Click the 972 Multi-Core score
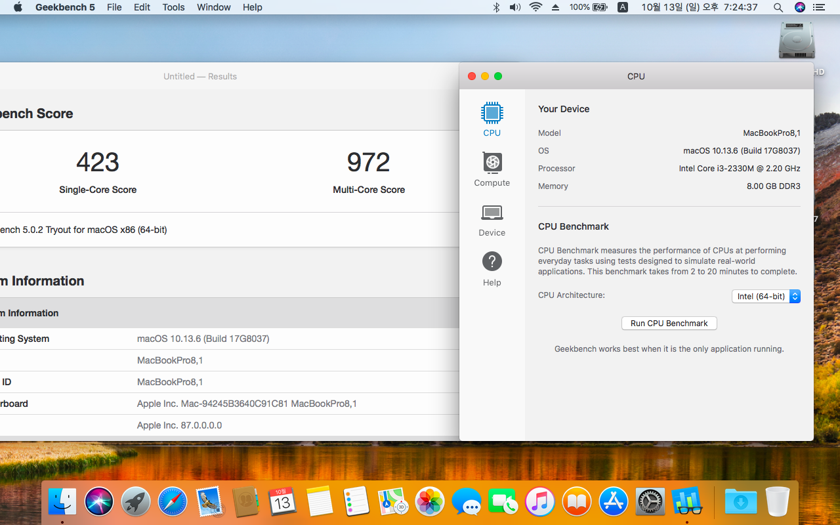The image size is (840, 525). 369,162
